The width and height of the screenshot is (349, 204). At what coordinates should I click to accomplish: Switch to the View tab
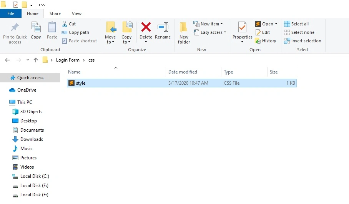pos(76,13)
